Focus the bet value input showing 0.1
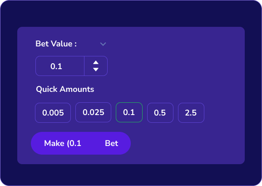Image resolution: width=262 pixels, height=186 pixels. coord(60,66)
